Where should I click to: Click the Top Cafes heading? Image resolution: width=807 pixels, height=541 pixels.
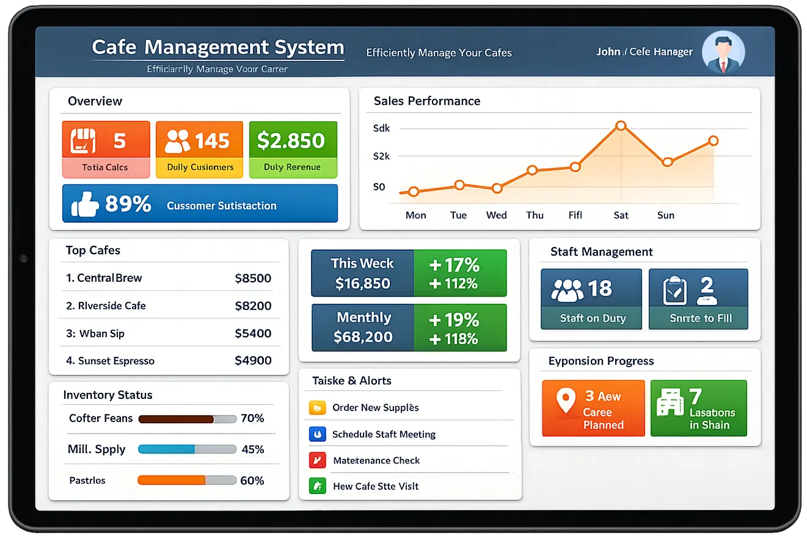click(93, 250)
